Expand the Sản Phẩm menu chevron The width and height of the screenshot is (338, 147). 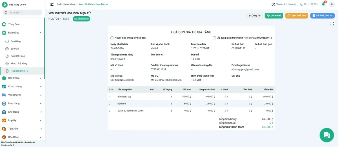pyautogui.click(x=41, y=78)
